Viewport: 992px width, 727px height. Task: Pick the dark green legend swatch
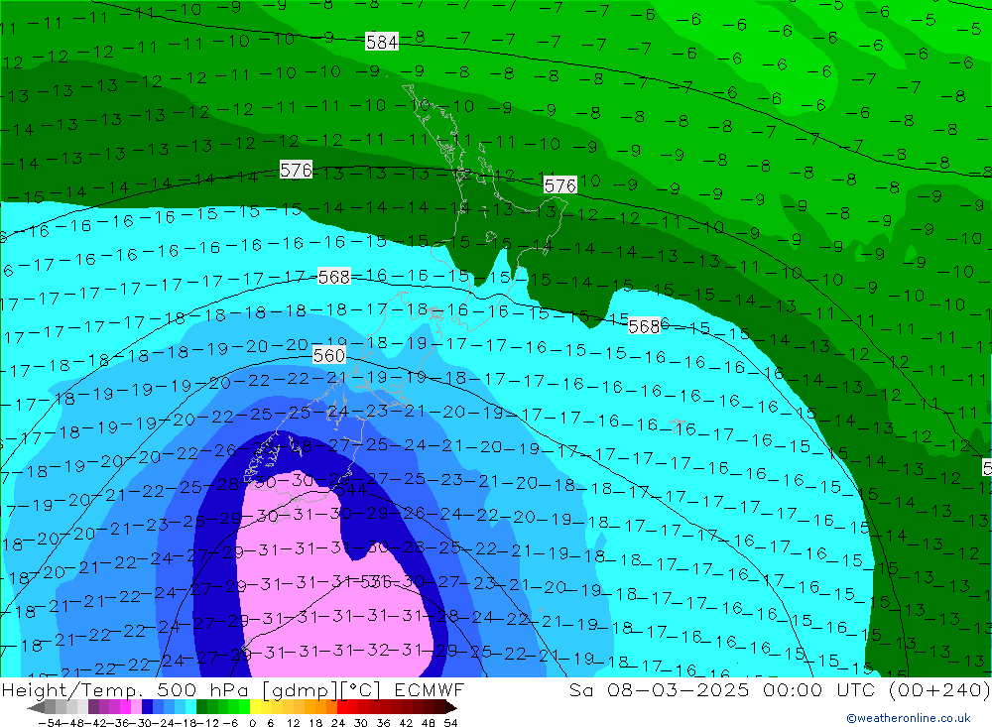tap(201, 707)
